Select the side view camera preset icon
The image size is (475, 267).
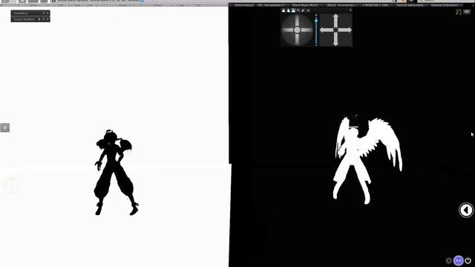(289, 10)
